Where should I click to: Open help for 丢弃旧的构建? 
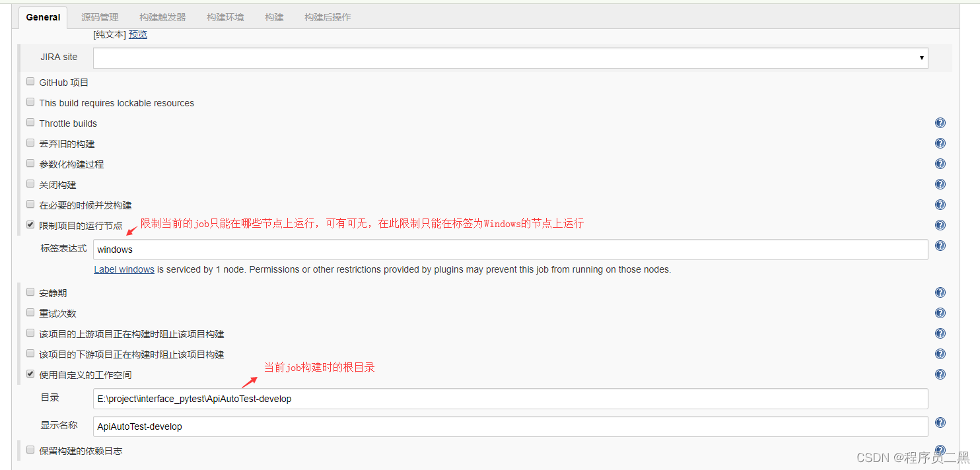[940, 143]
